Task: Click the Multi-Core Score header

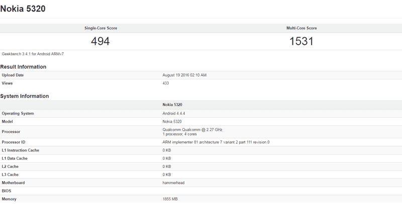Action: (x=301, y=28)
